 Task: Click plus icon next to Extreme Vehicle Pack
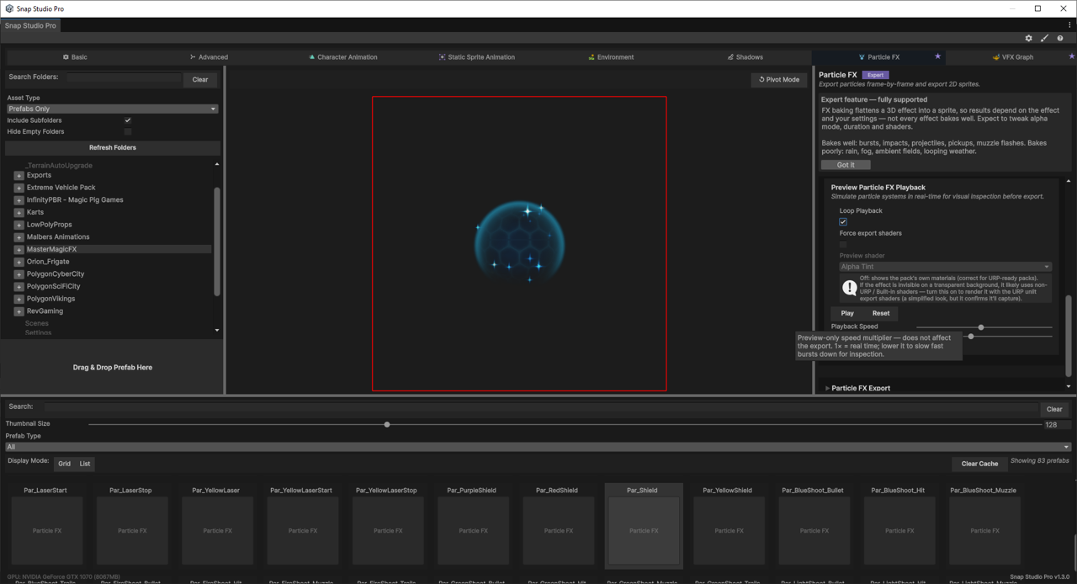[x=19, y=188]
